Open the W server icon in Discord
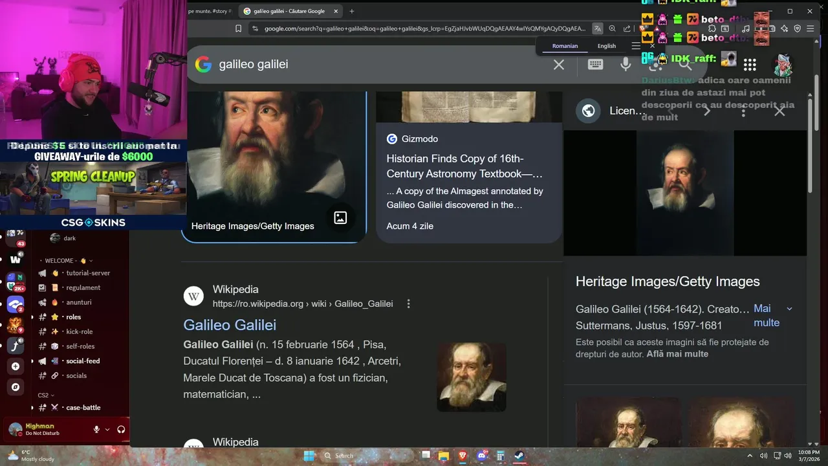828x466 pixels. point(16,260)
